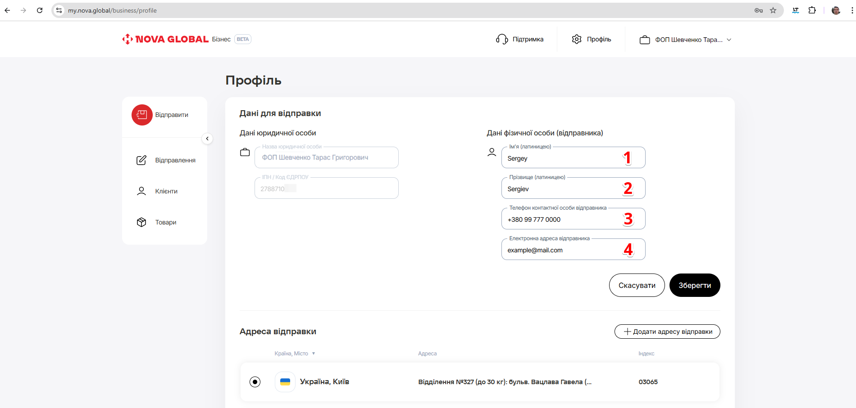
Task: Click the Підтримка headset icon
Action: coord(502,39)
